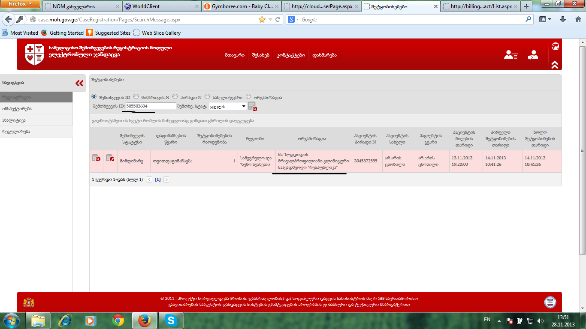This screenshot has height=329, width=586.
Task: Go to page [1] in the pager
Action: [157, 179]
